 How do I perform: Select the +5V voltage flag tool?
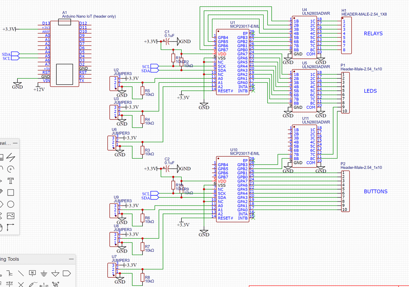[x=9, y=284]
